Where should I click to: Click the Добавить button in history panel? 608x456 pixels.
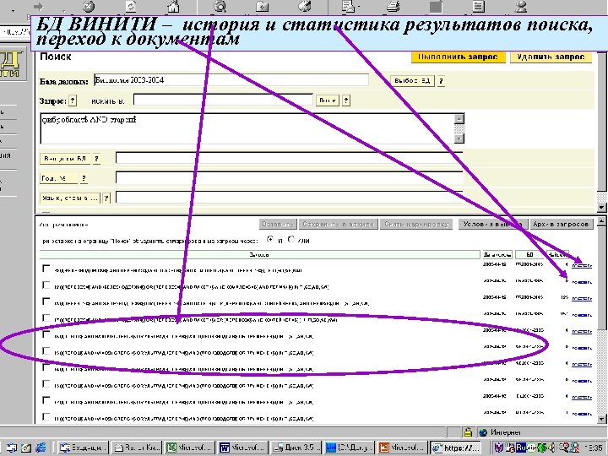click(x=278, y=224)
